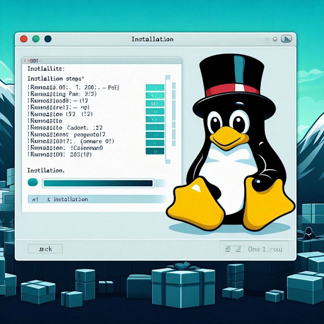Click the darkest teal status box in the last row
This screenshot has height=324, width=324.
point(155,151)
